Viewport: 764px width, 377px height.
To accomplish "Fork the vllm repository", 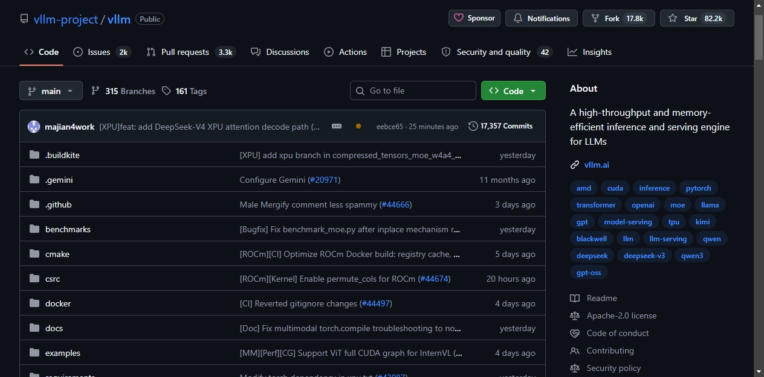I will [619, 18].
